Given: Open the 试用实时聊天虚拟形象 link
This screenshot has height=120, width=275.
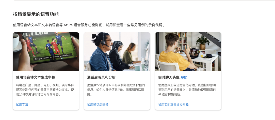Looking at the screenshot, I should point(173,105).
